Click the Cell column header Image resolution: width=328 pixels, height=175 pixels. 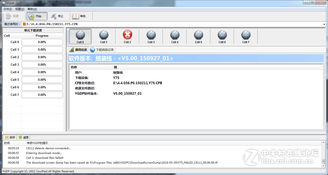pos(12,36)
